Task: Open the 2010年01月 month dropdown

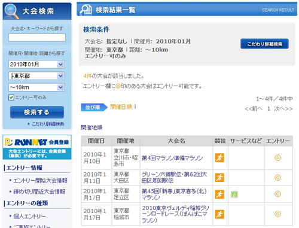Action: coord(36,64)
